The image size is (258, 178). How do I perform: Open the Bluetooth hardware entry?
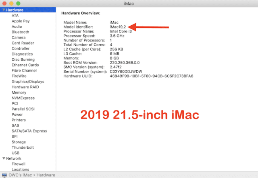coord(20,32)
